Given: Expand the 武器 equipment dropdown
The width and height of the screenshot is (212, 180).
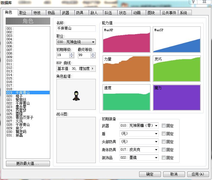Looking at the screenshot, I should pos(156,126).
